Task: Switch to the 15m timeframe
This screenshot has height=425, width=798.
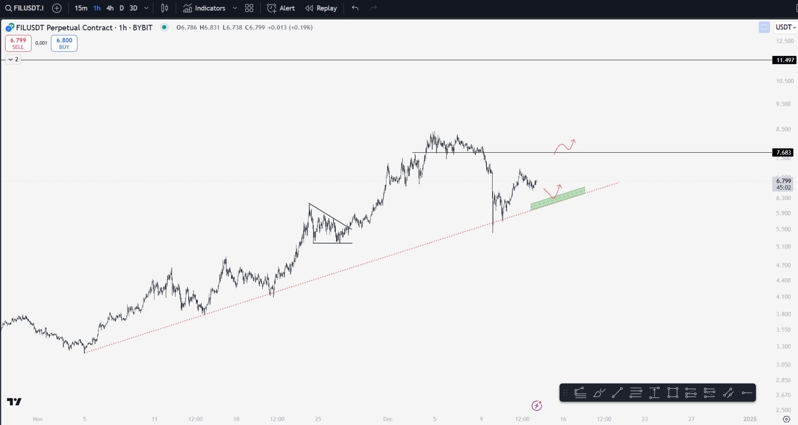Action: click(81, 8)
